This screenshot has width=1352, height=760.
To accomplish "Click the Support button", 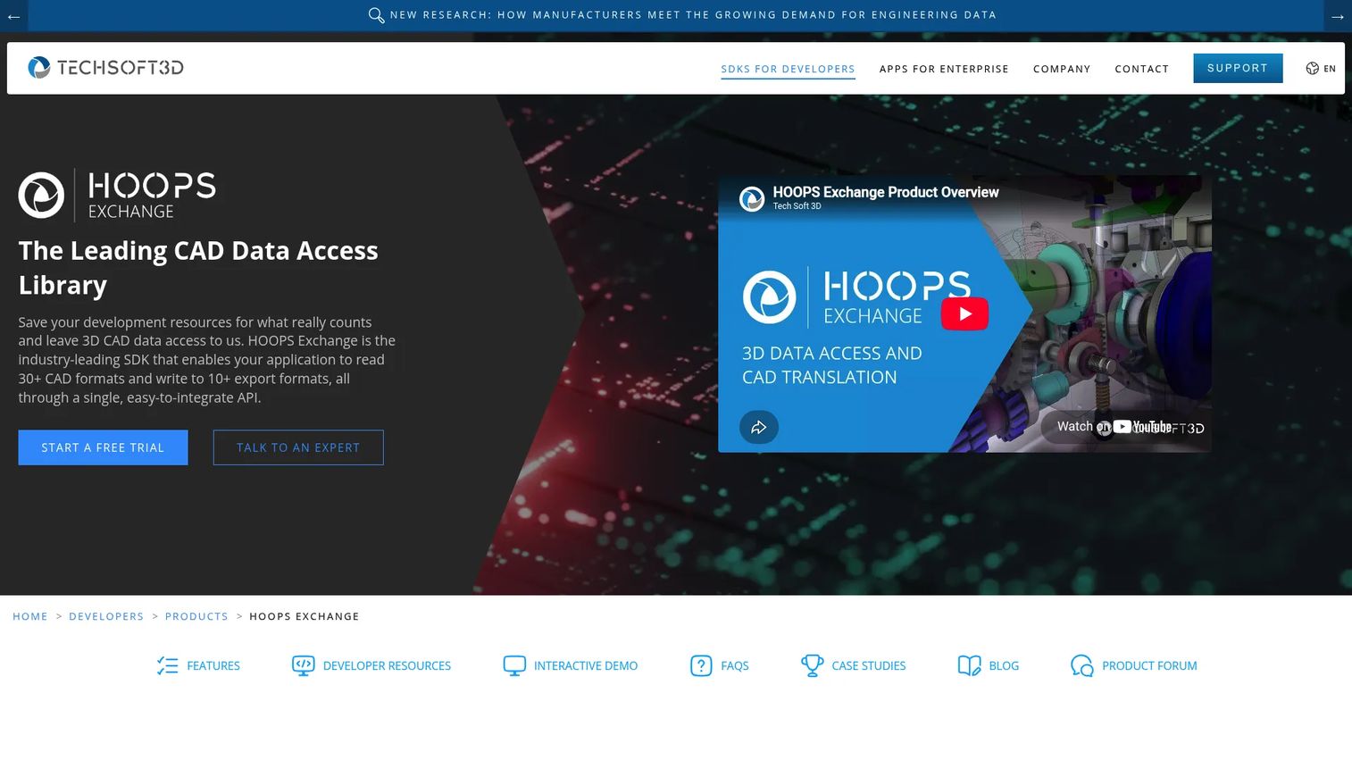I will click(x=1238, y=68).
